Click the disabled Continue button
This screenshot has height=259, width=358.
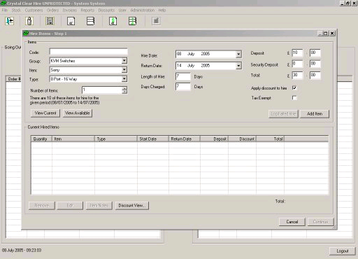point(320,222)
